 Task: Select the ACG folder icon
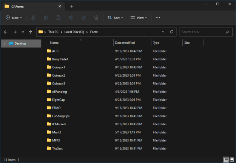point(49,51)
